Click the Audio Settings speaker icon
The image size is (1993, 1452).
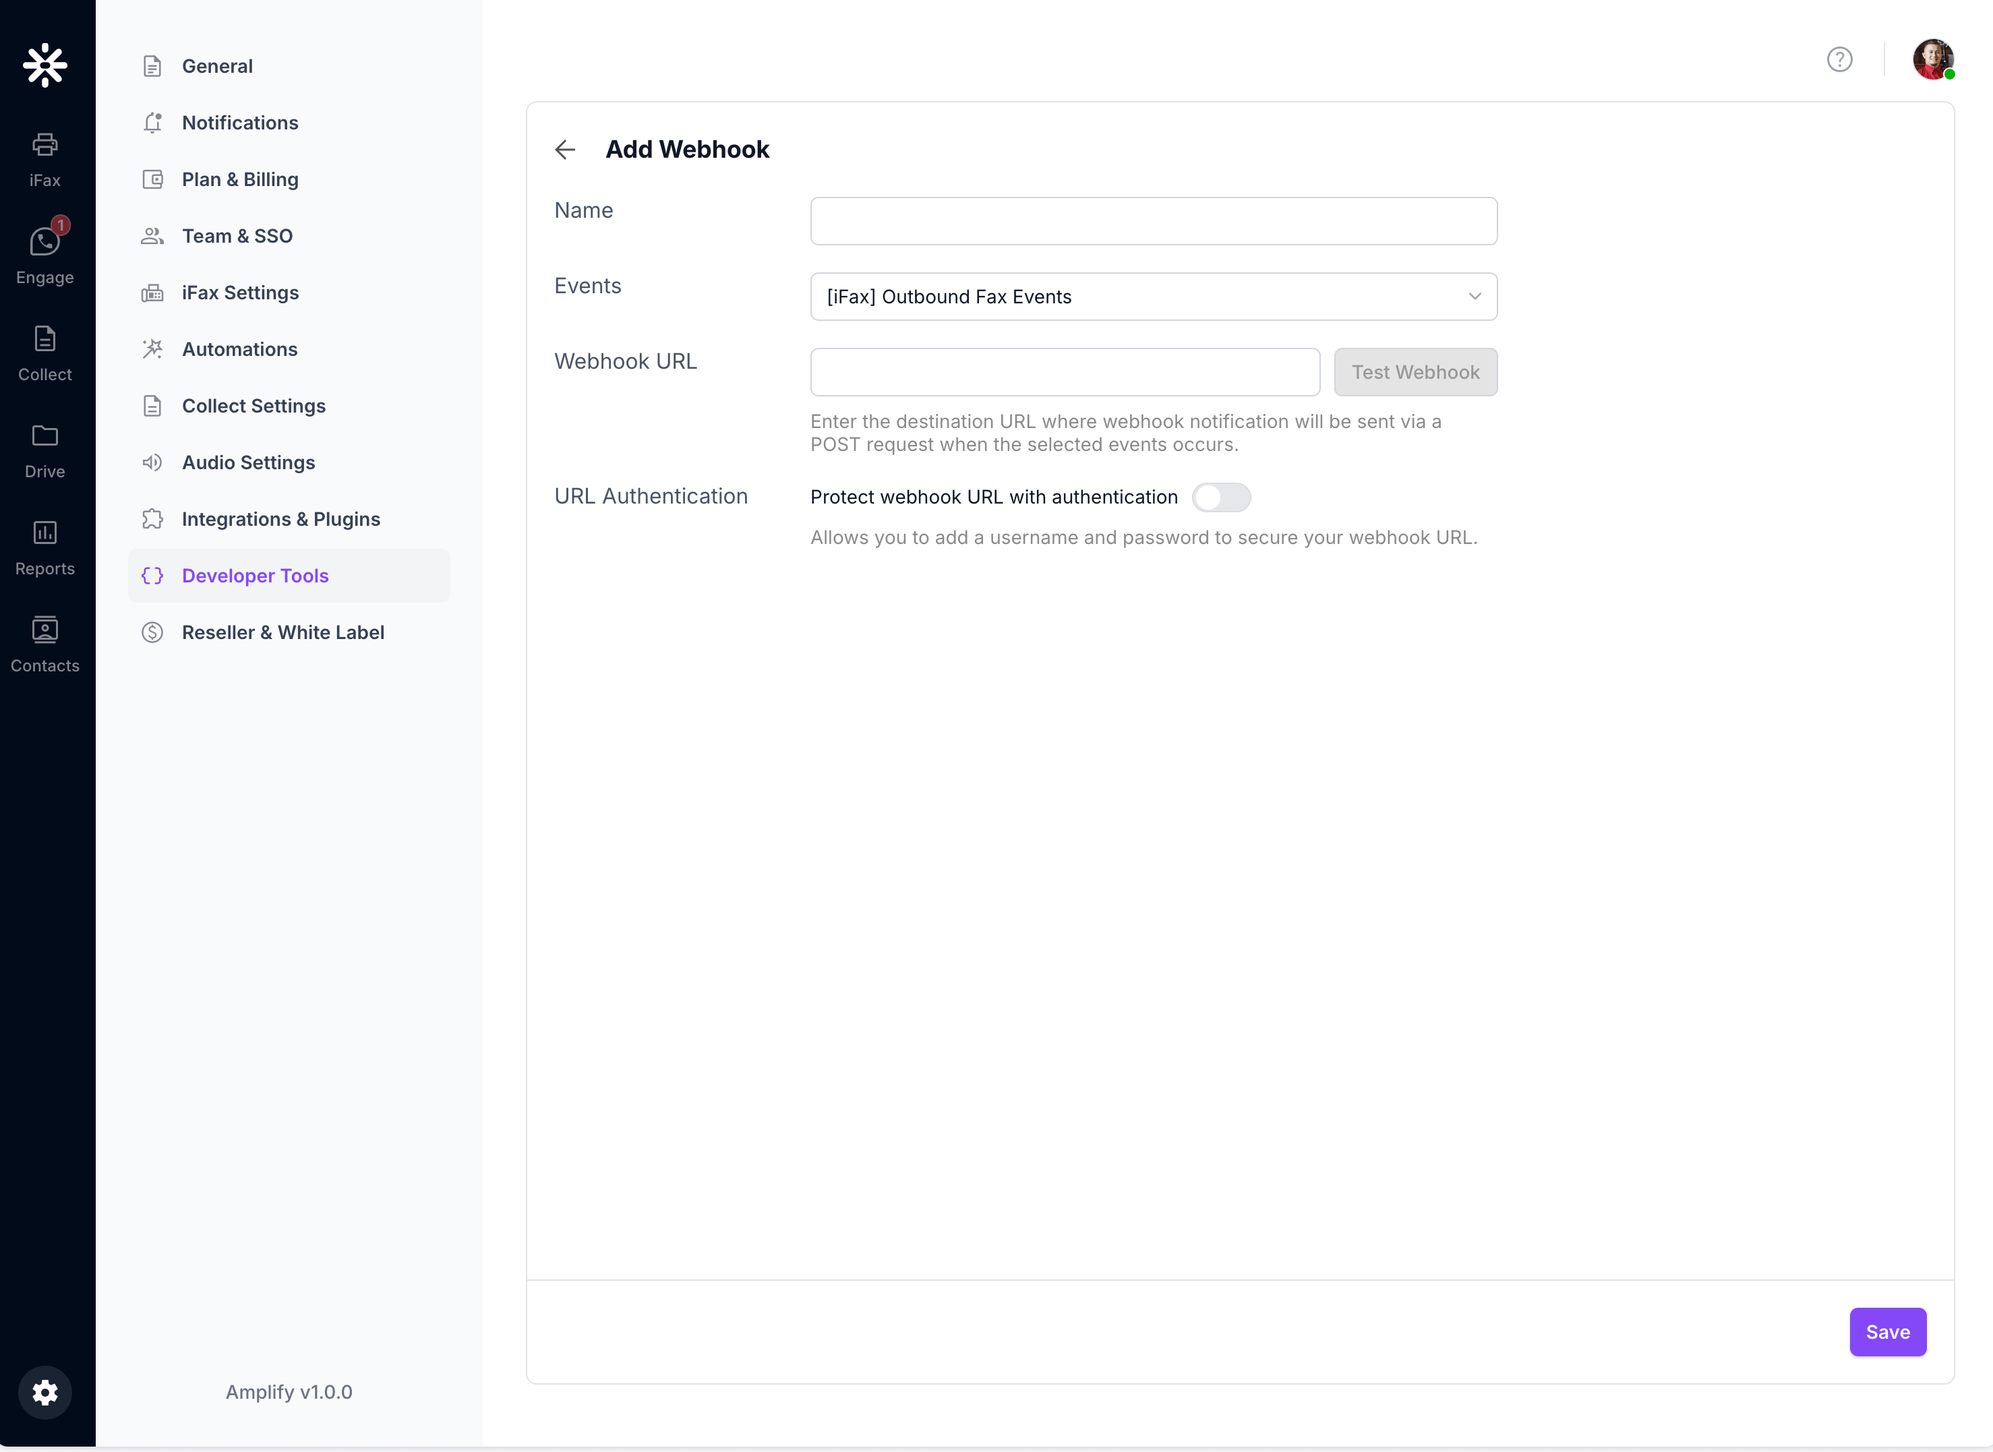tap(152, 462)
